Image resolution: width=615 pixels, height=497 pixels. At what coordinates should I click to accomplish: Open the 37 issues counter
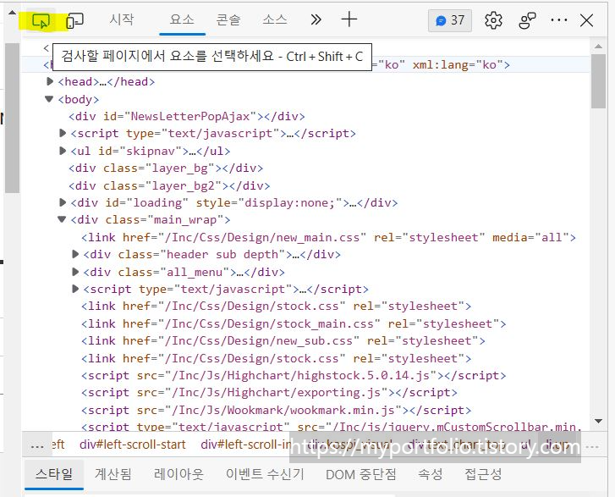(450, 20)
